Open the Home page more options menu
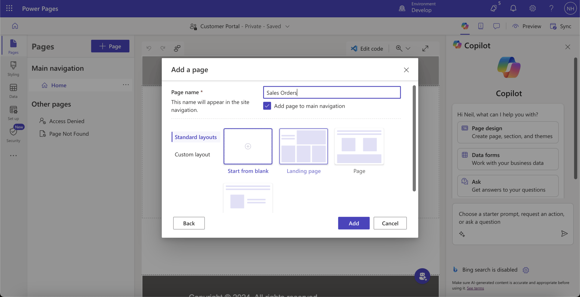Viewport: 580px width, 297px height. [126, 85]
